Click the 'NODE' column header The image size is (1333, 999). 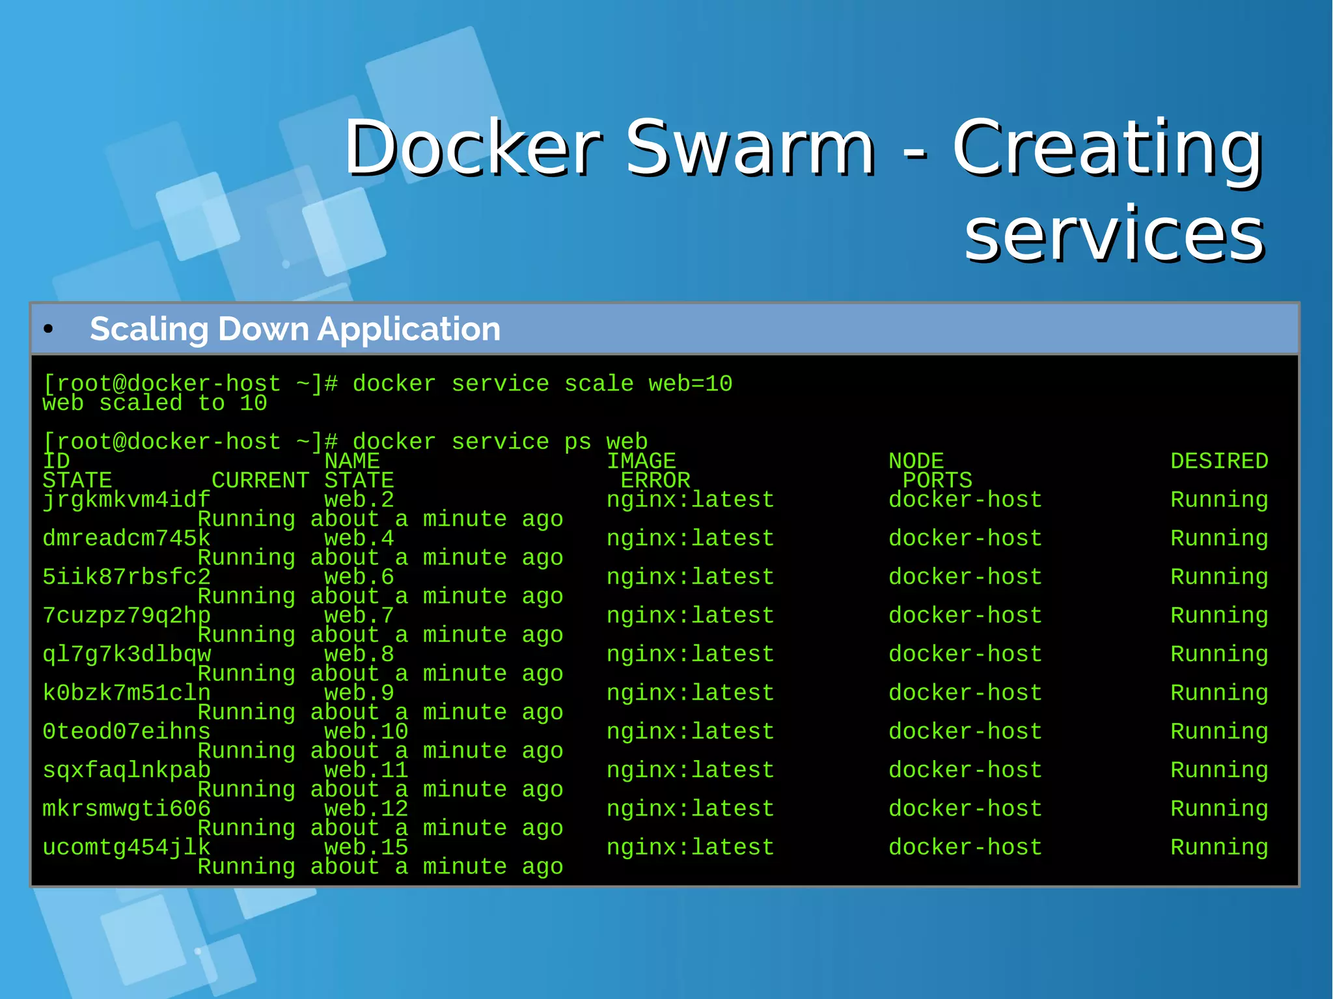(916, 461)
